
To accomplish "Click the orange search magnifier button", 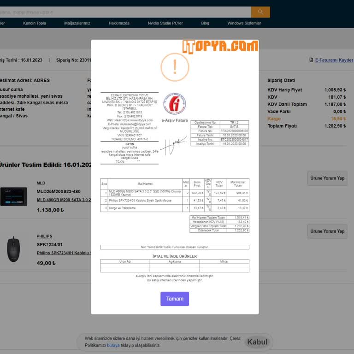I will coord(260,12).
